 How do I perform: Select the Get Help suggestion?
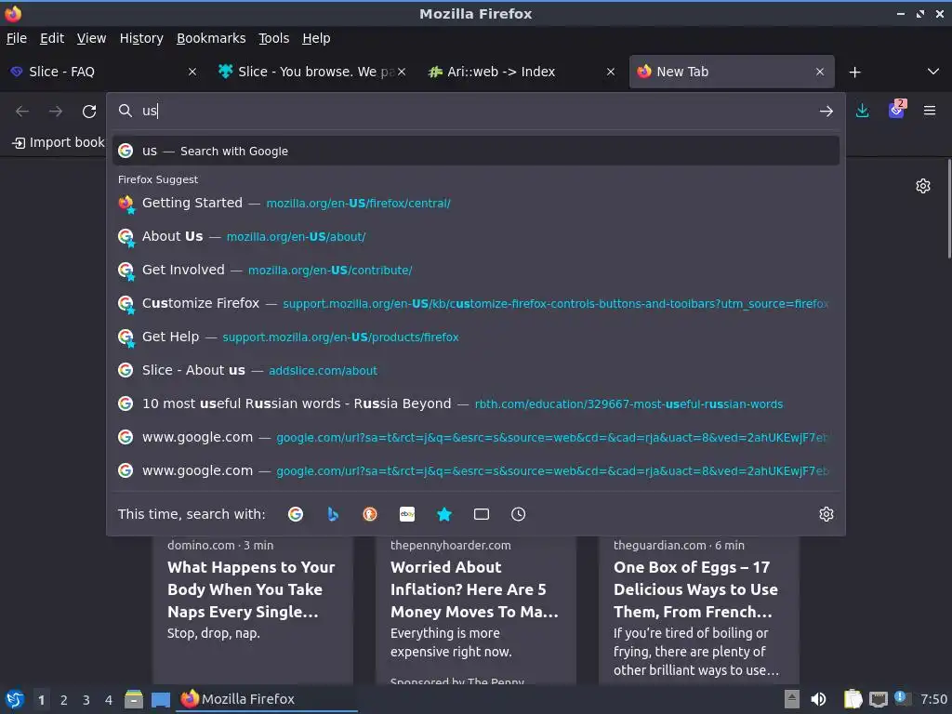[476, 337]
